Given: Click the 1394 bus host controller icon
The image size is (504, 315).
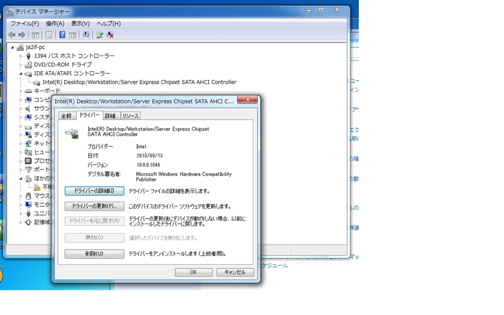Looking at the screenshot, I should point(28,56).
